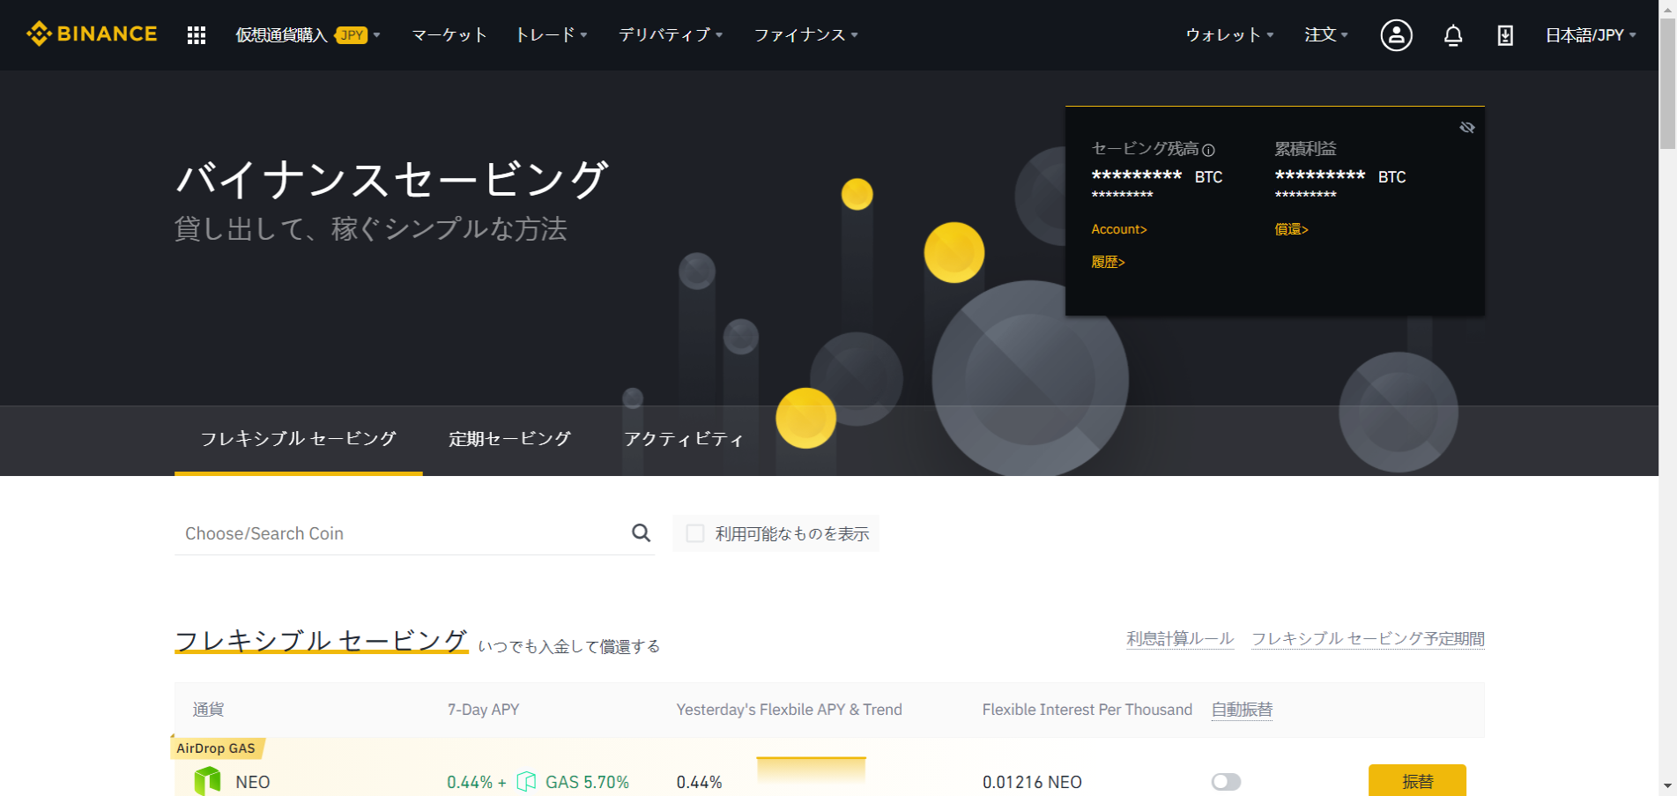The height and width of the screenshot is (796, 1677).
Task: Check the 利用可能なものを表示 checkbox
Action: pyautogui.click(x=695, y=533)
